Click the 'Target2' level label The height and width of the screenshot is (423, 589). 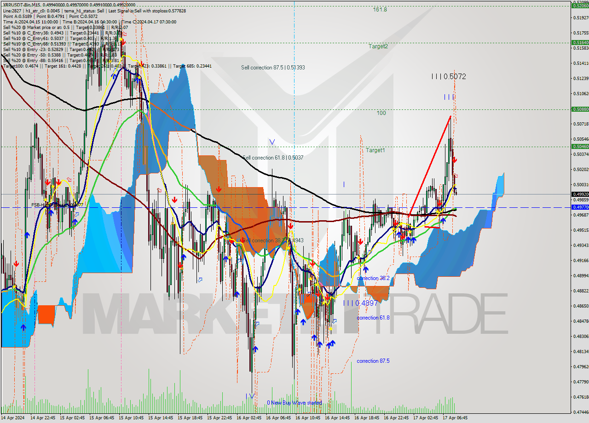(x=378, y=46)
